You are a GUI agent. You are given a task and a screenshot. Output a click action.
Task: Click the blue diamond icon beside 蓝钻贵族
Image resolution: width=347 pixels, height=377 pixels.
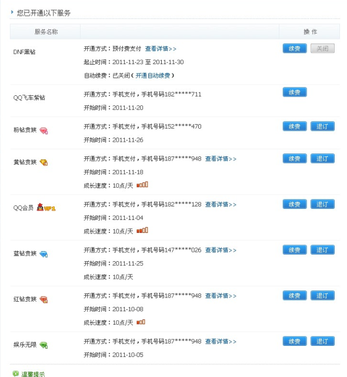(x=44, y=254)
